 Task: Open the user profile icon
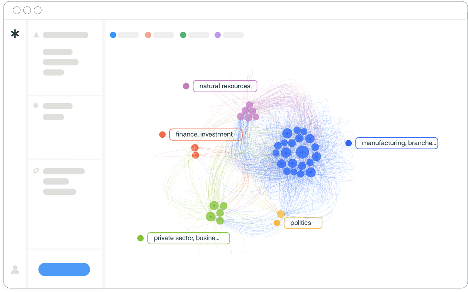pyautogui.click(x=15, y=269)
